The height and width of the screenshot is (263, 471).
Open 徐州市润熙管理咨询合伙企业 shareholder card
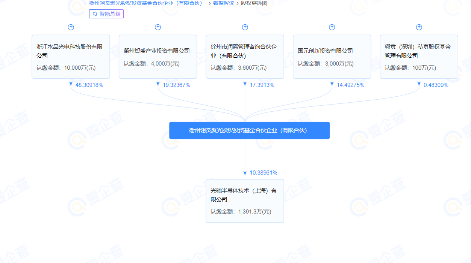coord(245,57)
